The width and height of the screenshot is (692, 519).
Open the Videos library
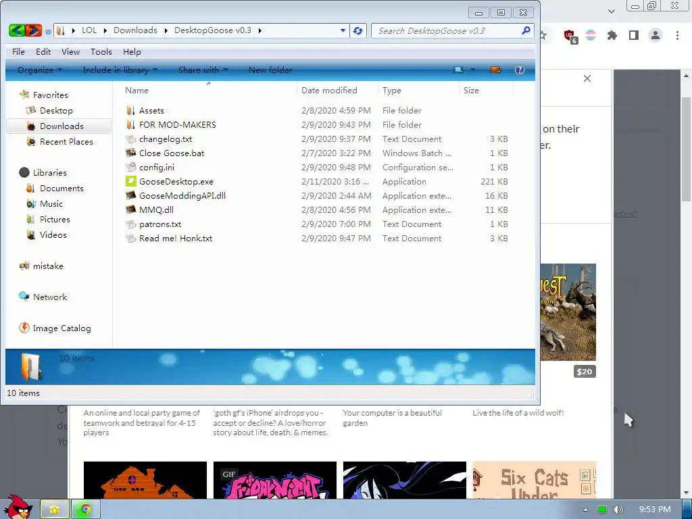point(53,234)
